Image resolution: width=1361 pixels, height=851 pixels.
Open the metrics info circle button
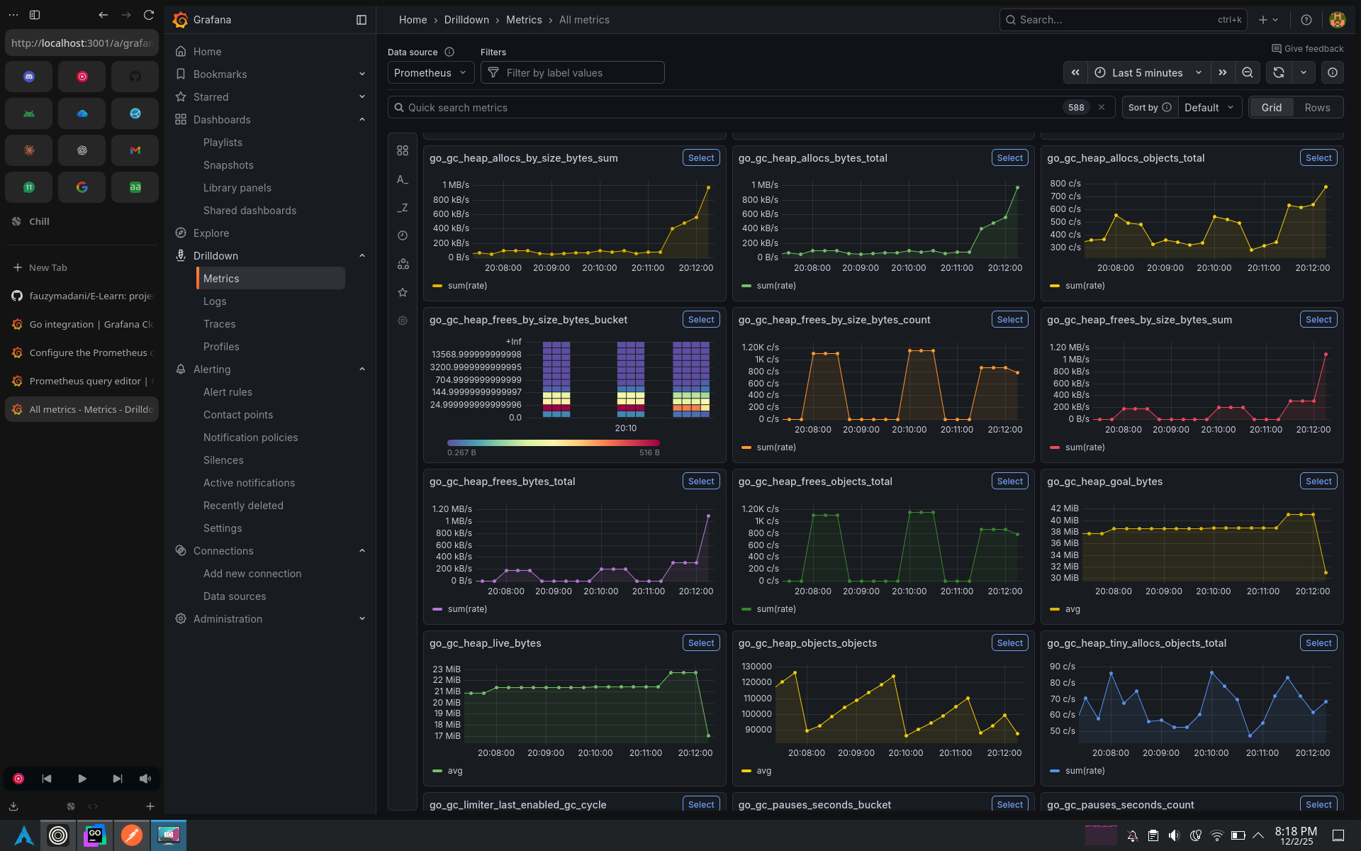pyautogui.click(x=1333, y=72)
